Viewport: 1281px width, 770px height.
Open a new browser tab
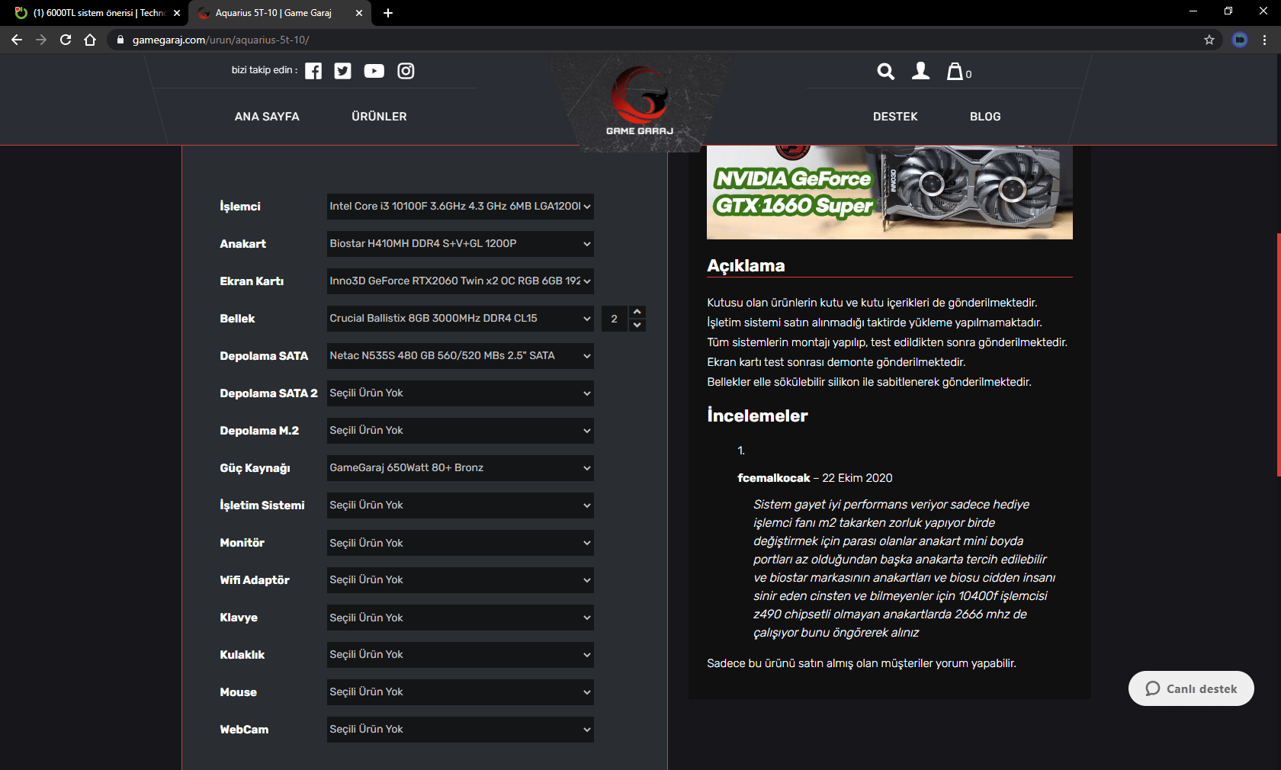point(388,13)
